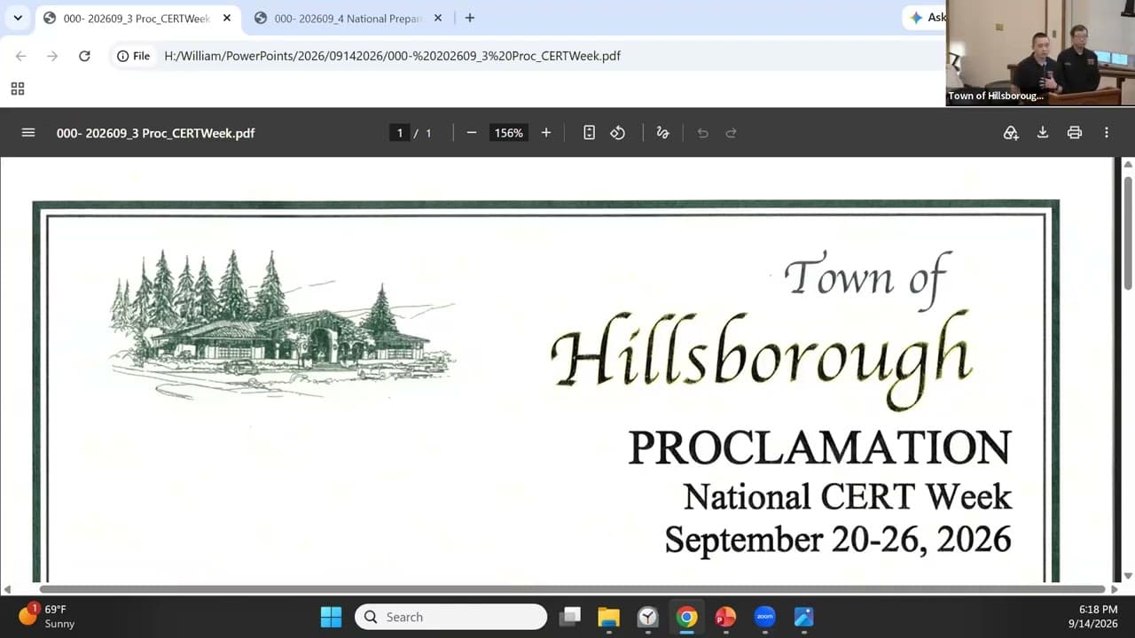Click the Town of Hillsborough video thumbnail
The height and width of the screenshot is (638, 1135).
(1040, 53)
